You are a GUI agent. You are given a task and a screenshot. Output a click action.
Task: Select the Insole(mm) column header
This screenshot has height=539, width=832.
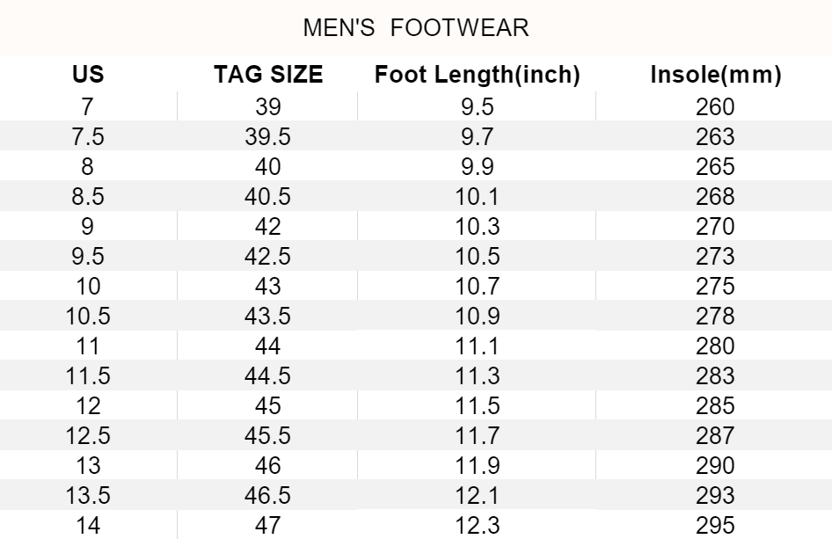715,76
